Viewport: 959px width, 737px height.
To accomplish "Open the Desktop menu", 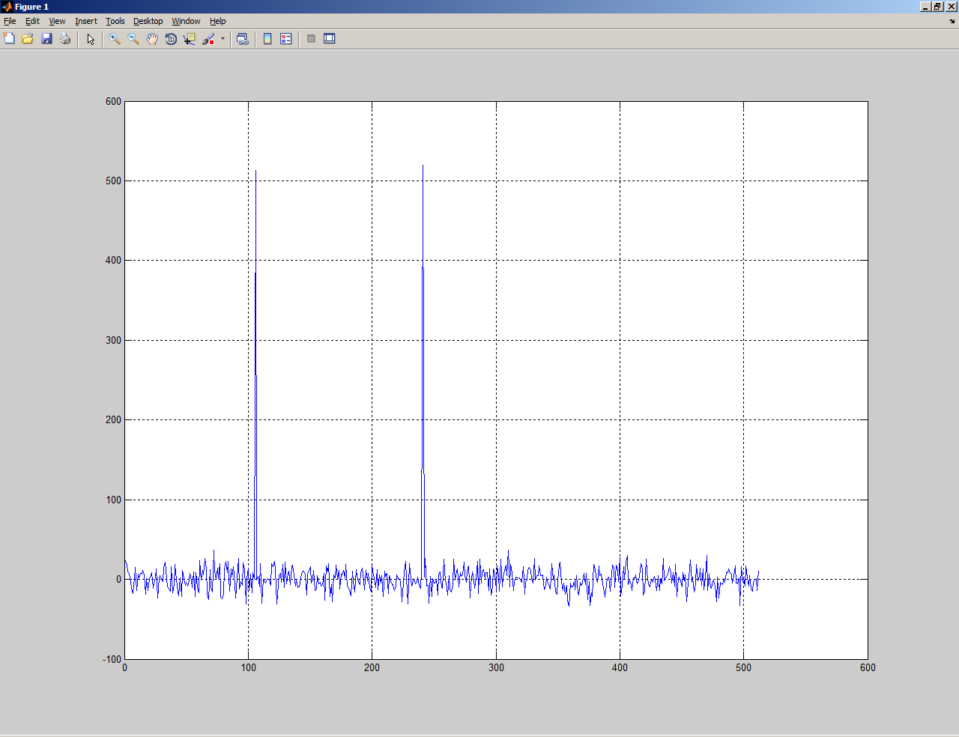I will coord(148,21).
